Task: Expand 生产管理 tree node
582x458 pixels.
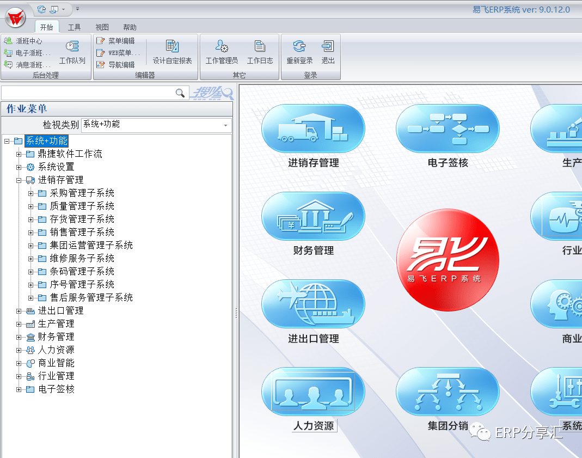Action: 19,324
